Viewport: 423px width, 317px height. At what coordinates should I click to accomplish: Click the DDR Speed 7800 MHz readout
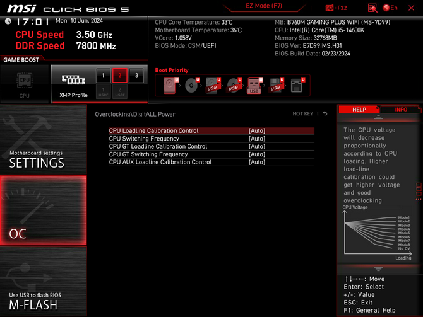tap(66, 46)
